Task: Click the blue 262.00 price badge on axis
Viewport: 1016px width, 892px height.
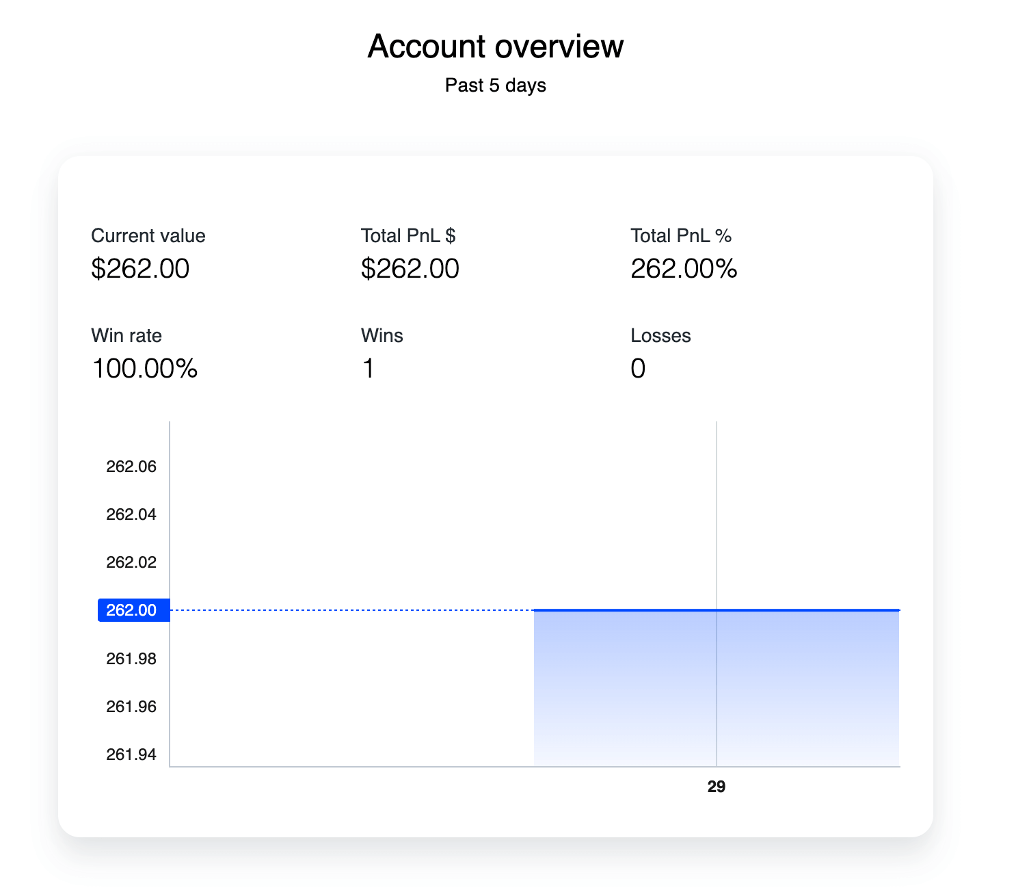Action: click(133, 610)
